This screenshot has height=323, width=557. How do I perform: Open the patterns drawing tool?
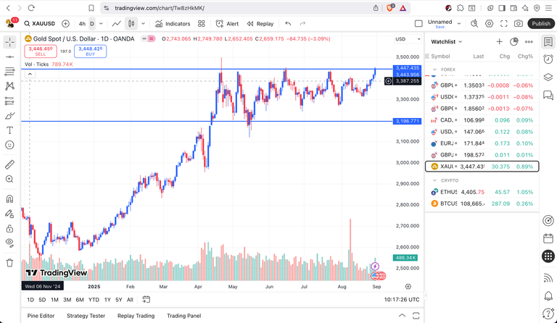9,85
